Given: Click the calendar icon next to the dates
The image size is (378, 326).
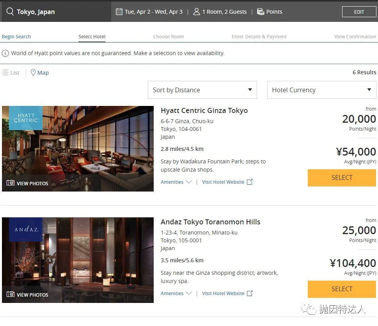Looking at the screenshot, I should [119, 12].
